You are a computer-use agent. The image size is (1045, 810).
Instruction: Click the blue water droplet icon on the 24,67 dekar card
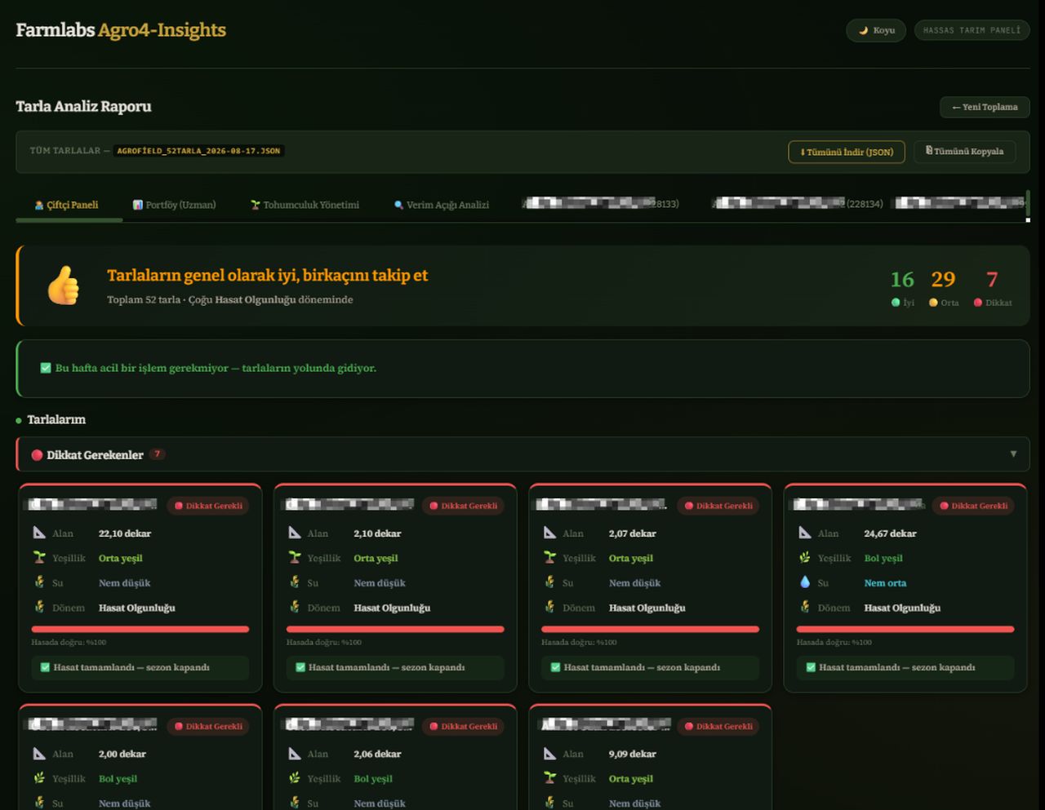[x=805, y=582]
